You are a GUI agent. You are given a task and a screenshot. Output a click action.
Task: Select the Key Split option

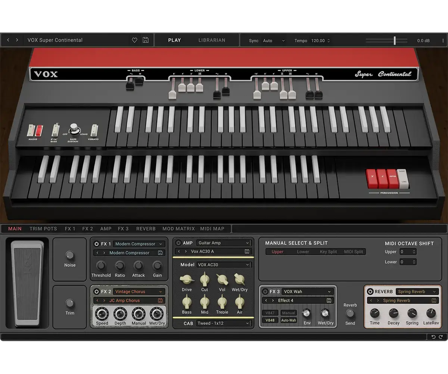[328, 252]
